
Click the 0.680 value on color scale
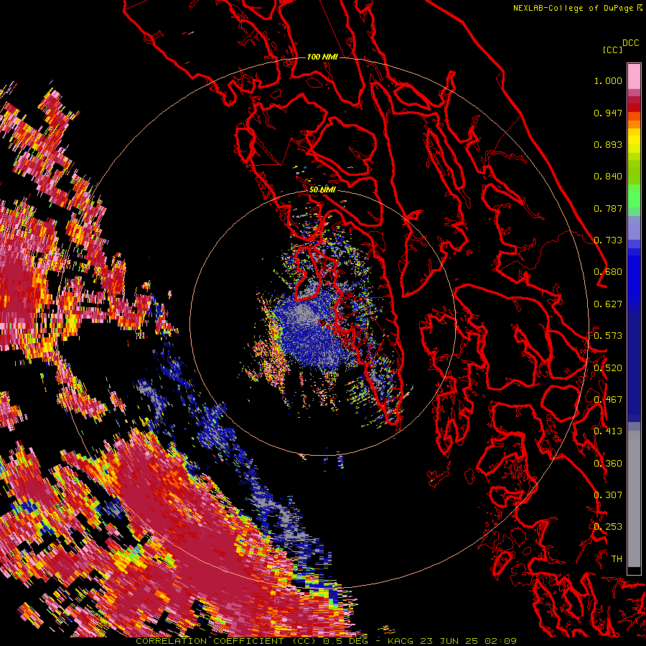pos(608,272)
